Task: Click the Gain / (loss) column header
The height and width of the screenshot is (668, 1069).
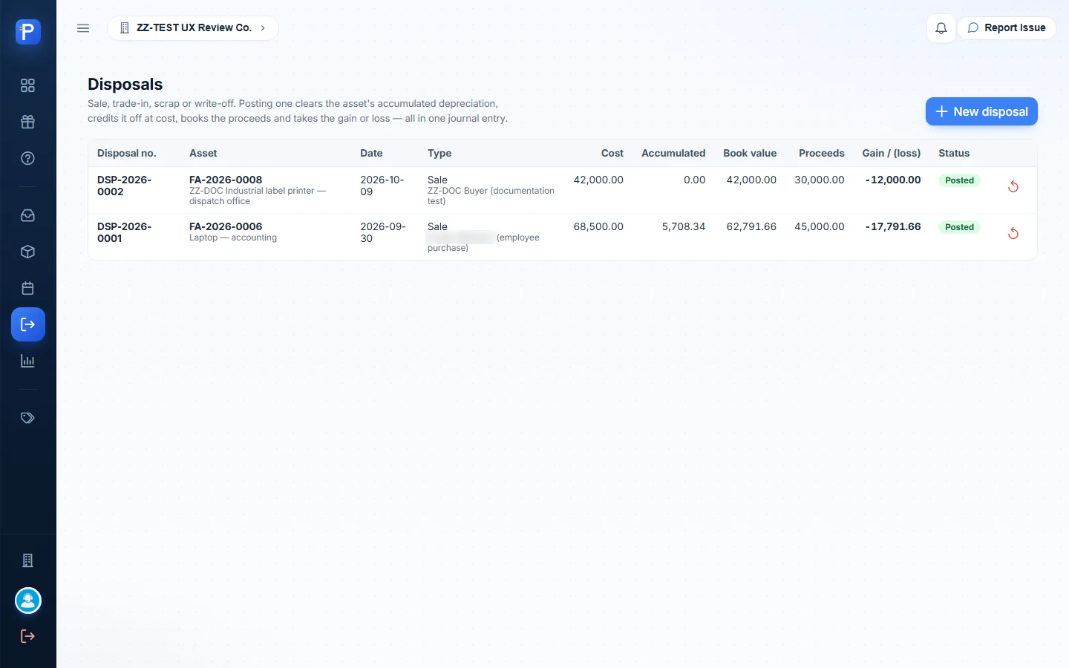Action: tap(892, 153)
